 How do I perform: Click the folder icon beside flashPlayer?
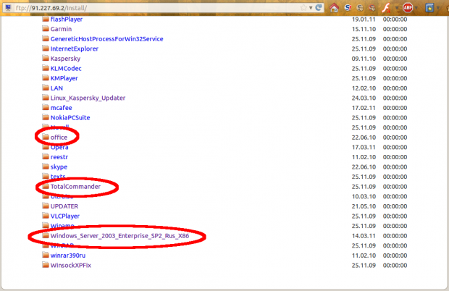point(46,19)
